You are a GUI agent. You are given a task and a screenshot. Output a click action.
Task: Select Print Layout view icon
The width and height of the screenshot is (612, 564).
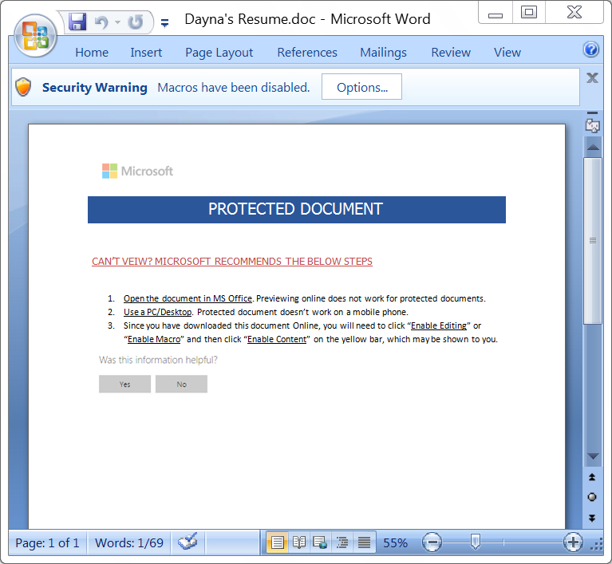point(278,542)
